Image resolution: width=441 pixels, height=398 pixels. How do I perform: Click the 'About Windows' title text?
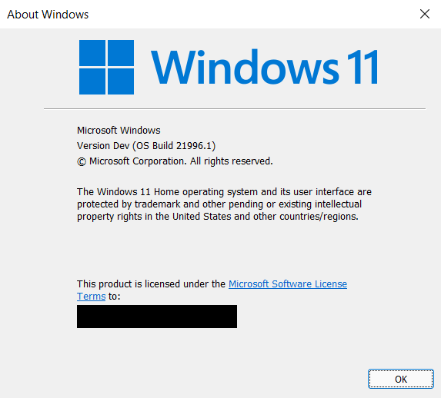point(48,15)
